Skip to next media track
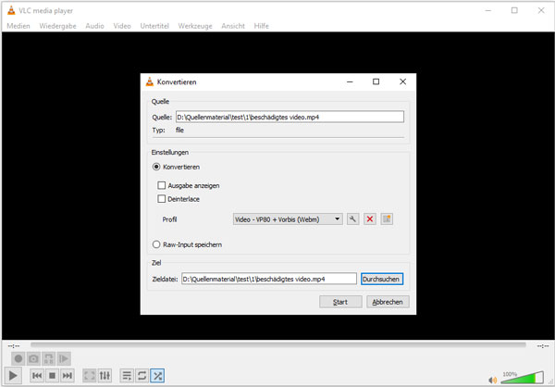The width and height of the screenshot is (555, 387). pyautogui.click(x=67, y=375)
